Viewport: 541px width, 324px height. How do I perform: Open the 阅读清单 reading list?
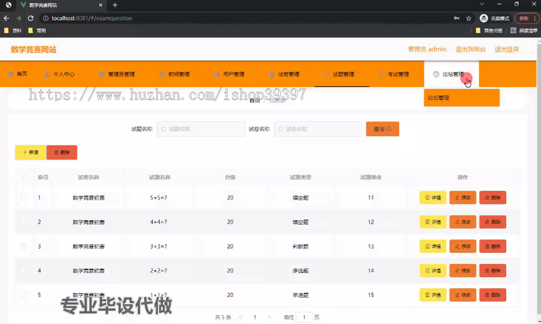524,31
